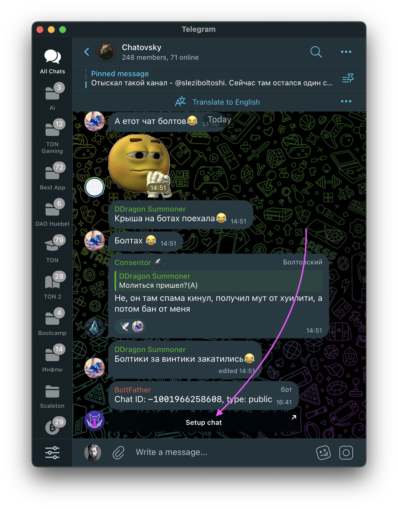This screenshot has width=398, height=509.
Task: Expand translation options three-dot menu
Action: click(346, 101)
